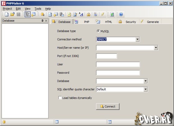Click the database connect cylinder icon in toolbar
The width and height of the screenshot is (174, 126).
coord(43,14)
